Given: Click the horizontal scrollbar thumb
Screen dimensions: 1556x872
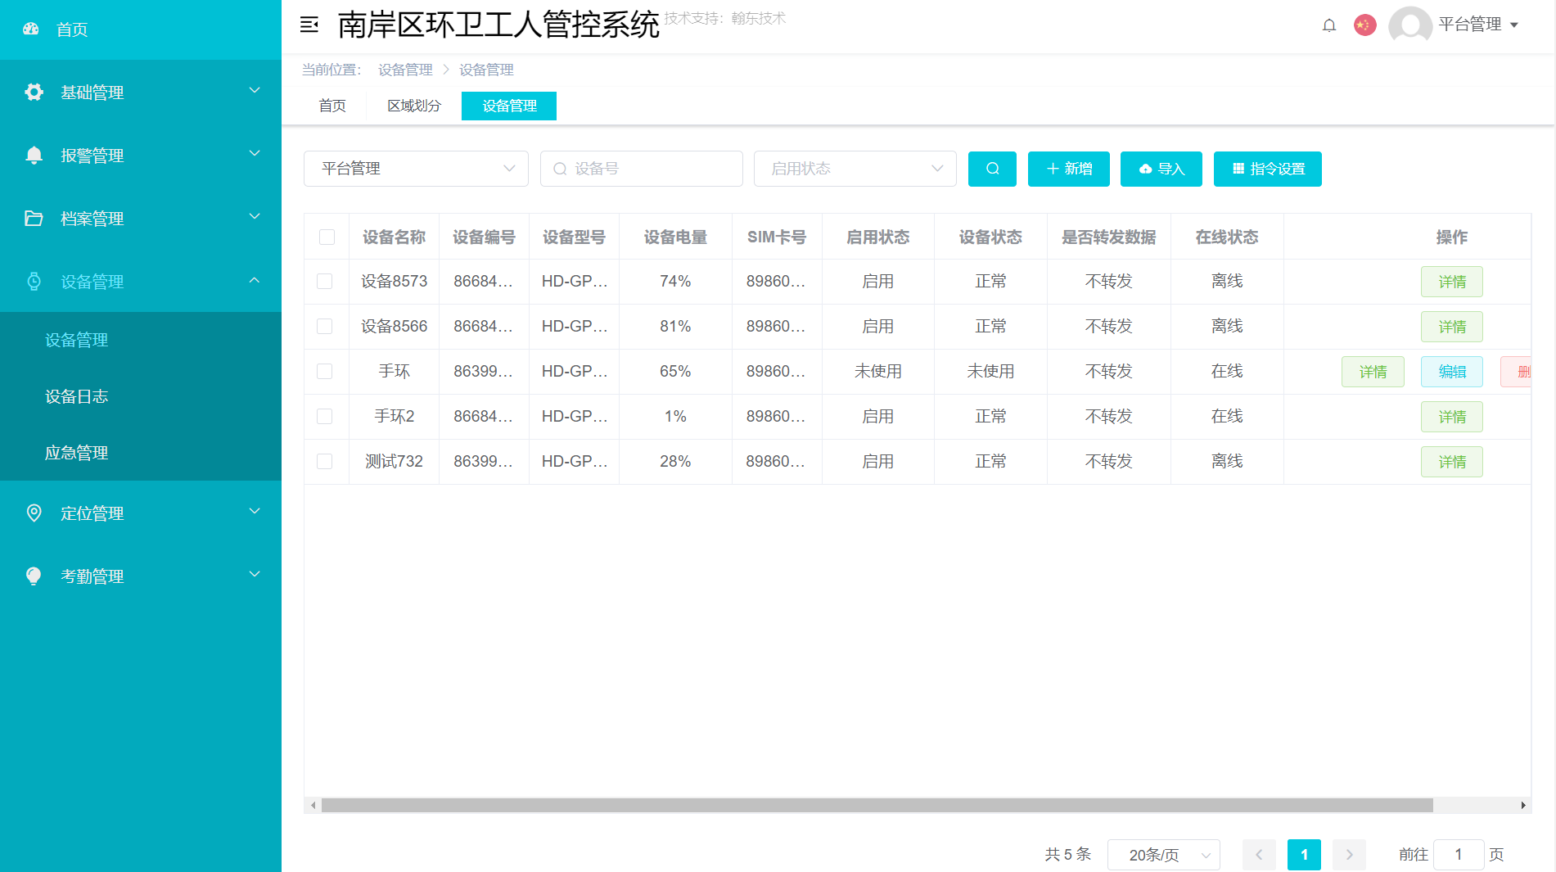Looking at the screenshot, I should [877, 806].
